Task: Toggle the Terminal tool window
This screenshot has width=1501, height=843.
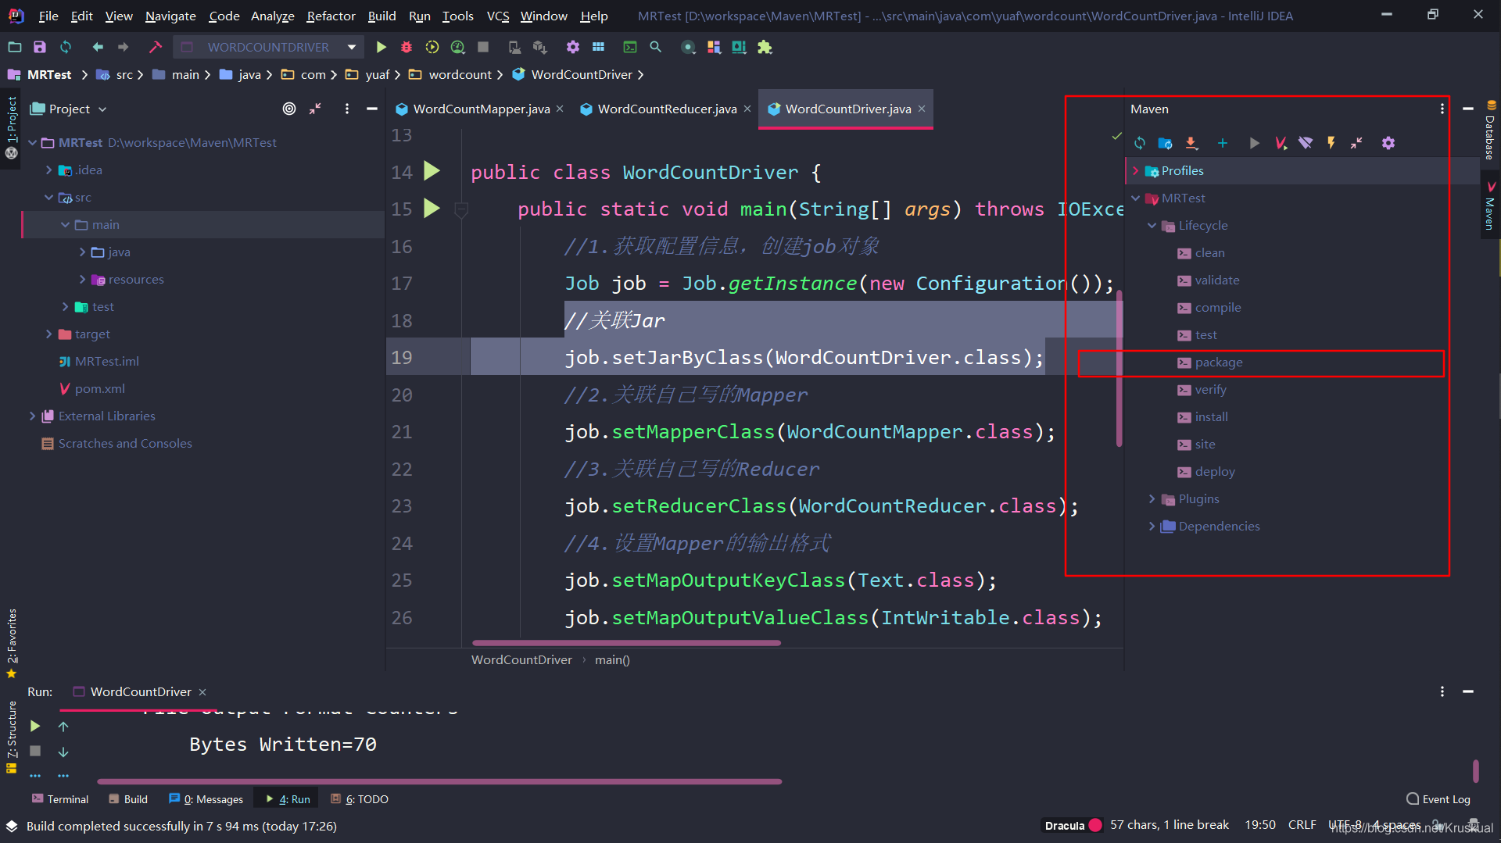Action: 60,799
